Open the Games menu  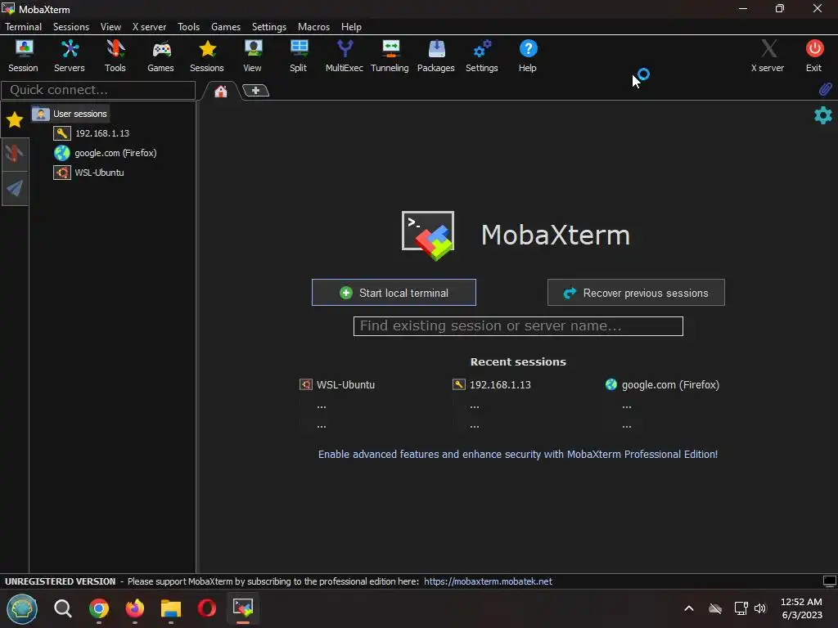click(226, 27)
